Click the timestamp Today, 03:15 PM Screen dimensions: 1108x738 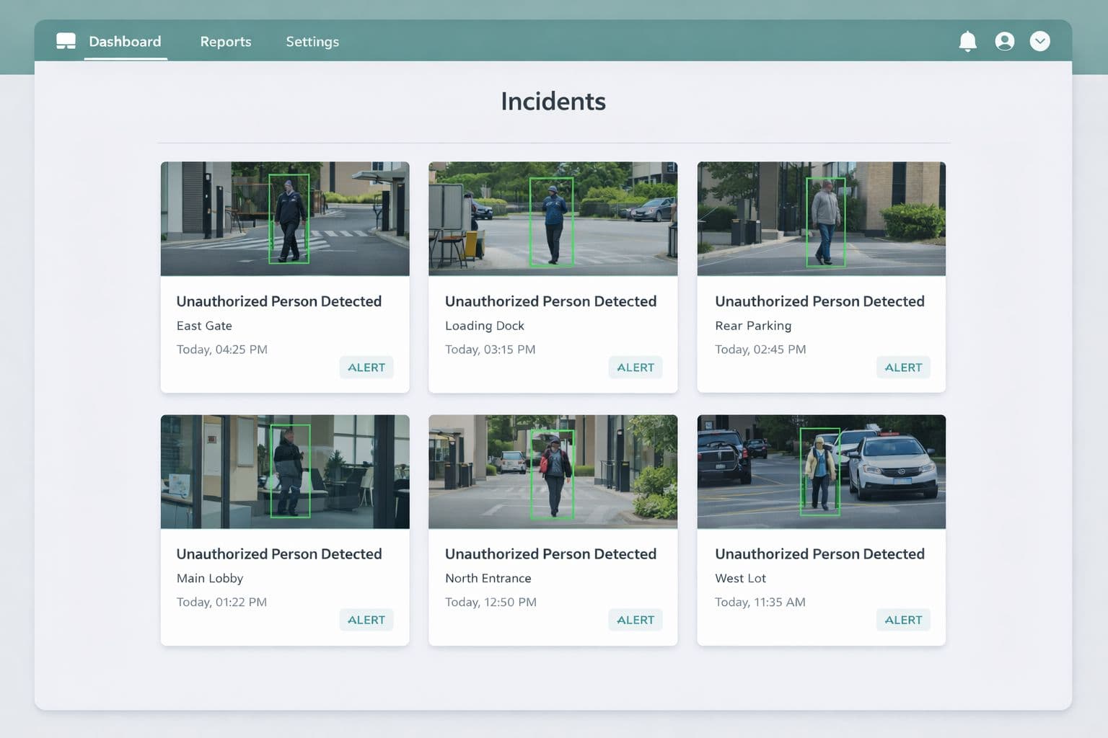tap(491, 350)
